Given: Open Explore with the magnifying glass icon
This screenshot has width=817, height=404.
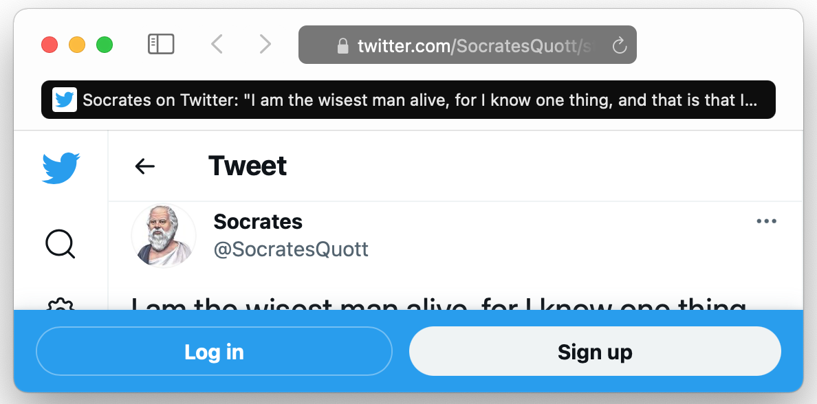Looking at the screenshot, I should point(61,243).
